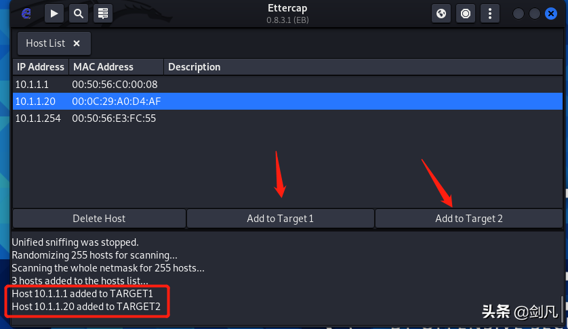Sort by the MAC Address column

point(117,67)
